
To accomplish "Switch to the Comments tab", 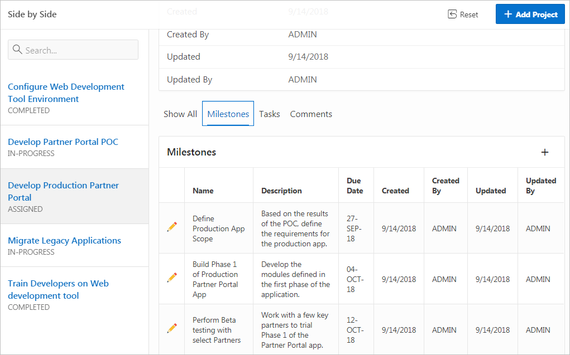I will (x=311, y=114).
